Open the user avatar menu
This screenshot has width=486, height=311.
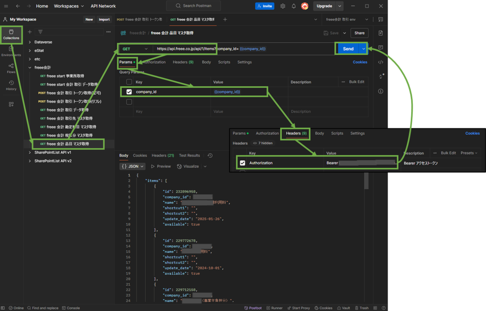305,6
